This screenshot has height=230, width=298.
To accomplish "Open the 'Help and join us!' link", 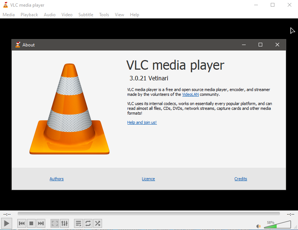I will click(x=142, y=122).
